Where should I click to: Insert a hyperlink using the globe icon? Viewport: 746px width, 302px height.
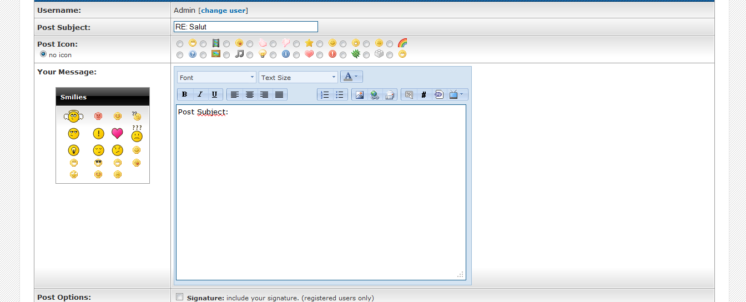tap(375, 95)
